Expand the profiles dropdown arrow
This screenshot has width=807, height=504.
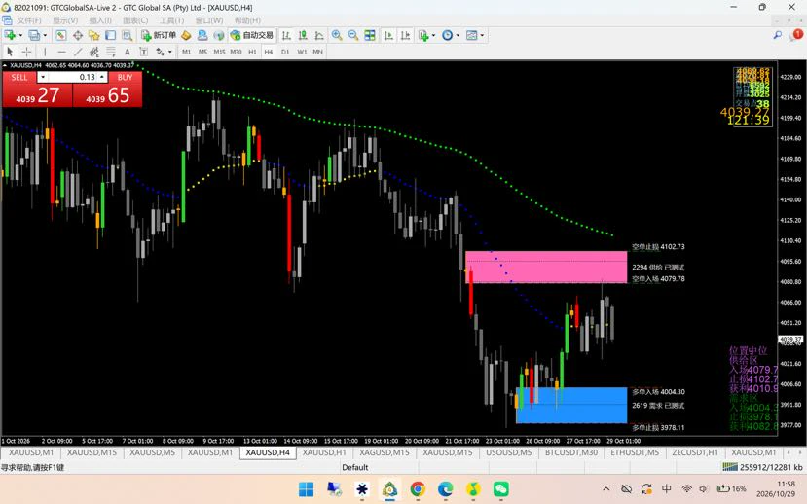coord(45,35)
